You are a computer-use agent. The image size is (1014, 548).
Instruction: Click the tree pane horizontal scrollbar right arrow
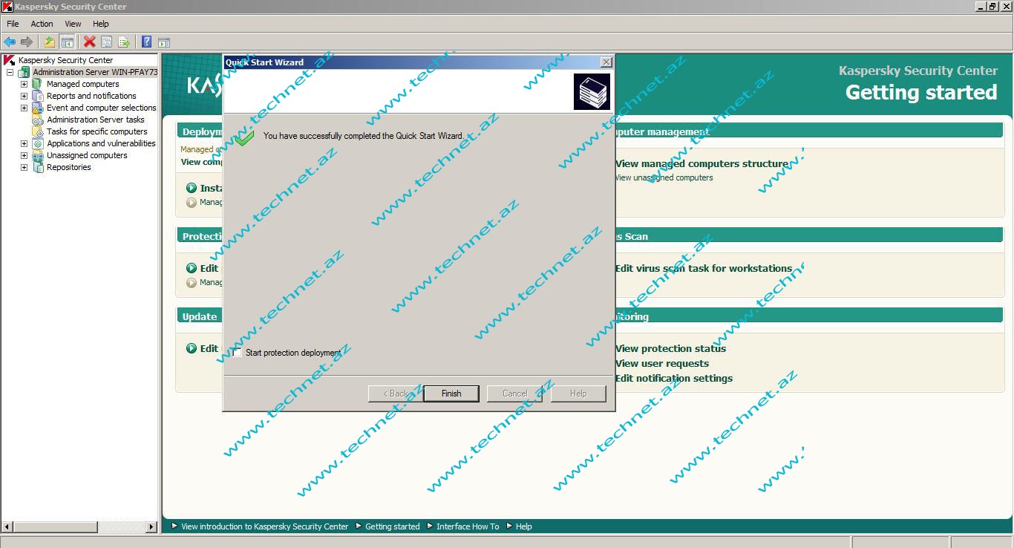point(152,527)
